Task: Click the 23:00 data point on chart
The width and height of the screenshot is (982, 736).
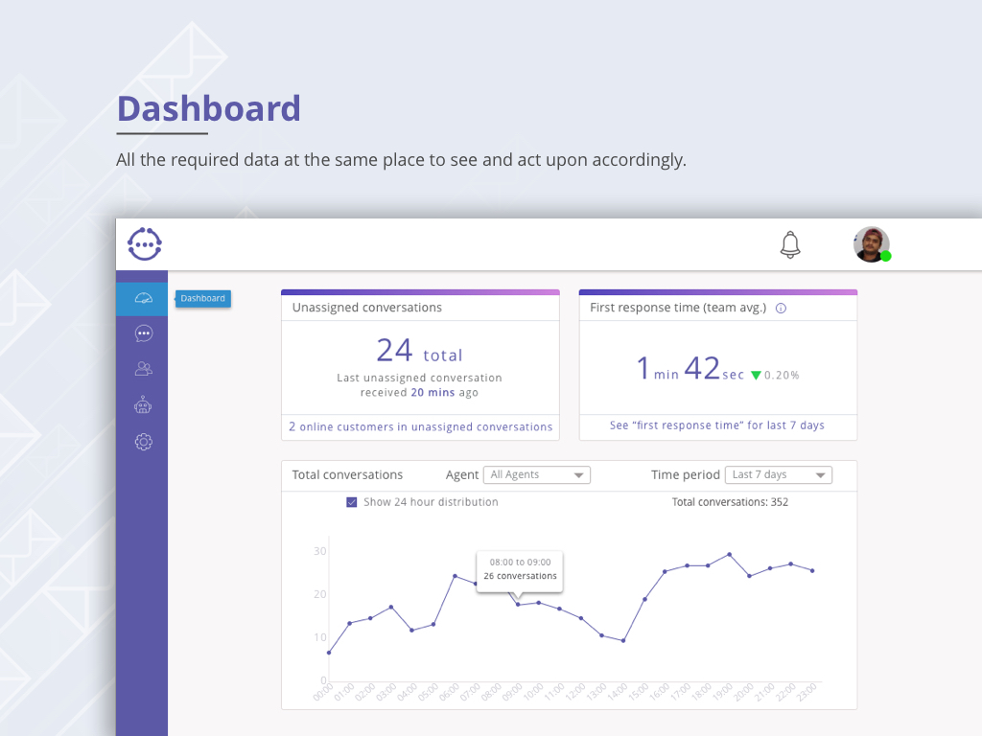Action: 813,571
